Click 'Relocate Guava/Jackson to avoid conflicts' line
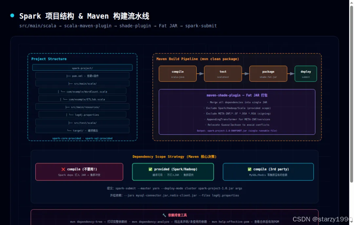354x225 pixels. 237,124
